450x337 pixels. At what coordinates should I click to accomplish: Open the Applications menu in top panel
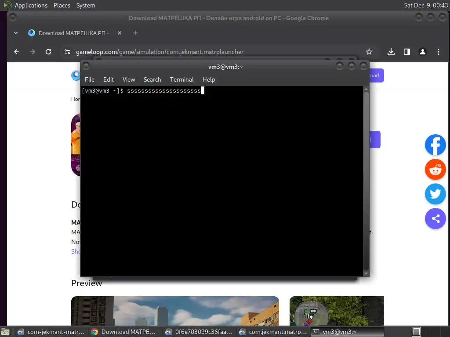click(31, 5)
